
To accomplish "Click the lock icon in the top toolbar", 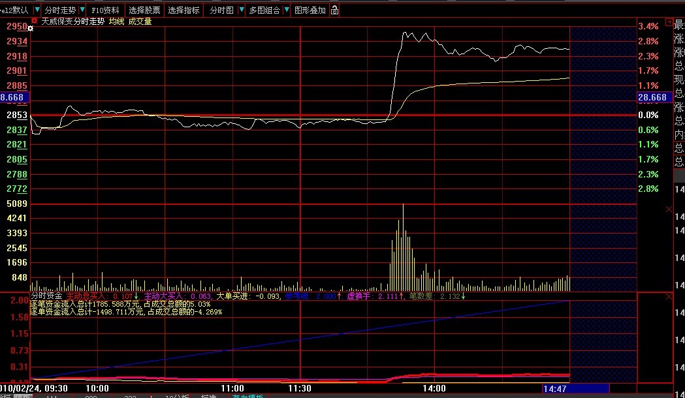I will tap(335, 10).
